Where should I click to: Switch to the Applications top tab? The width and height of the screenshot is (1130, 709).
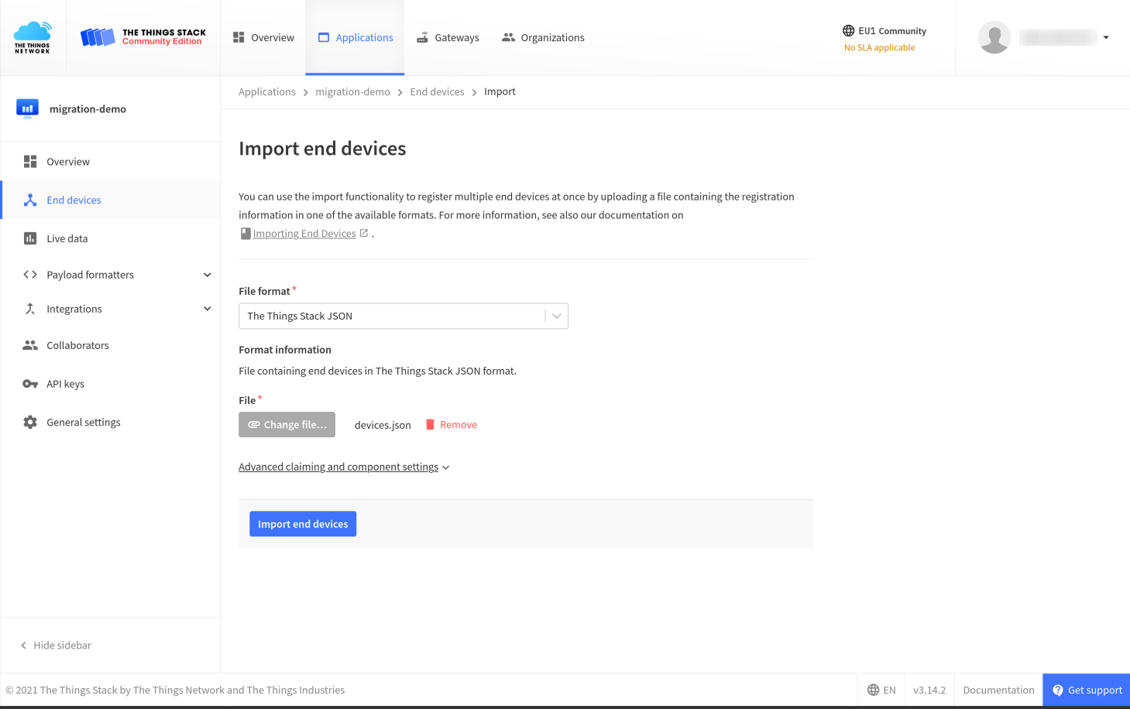[x=355, y=37]
